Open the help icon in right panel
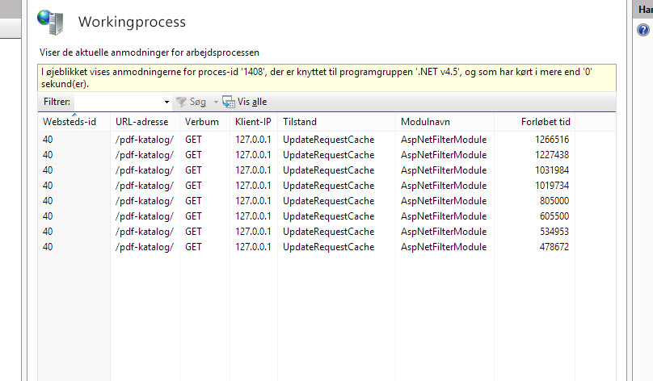Viewport: 653px width, 381px height. [x=643, y=30]
